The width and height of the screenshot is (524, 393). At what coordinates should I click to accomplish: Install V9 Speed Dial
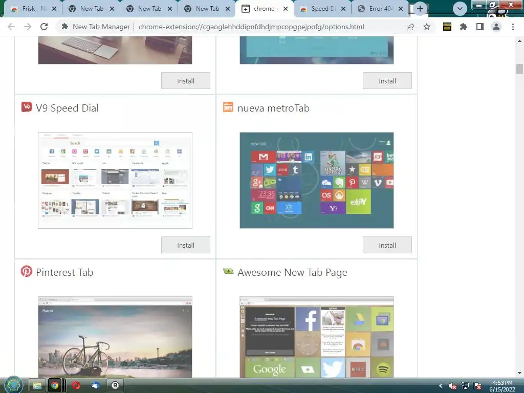click(185, 245)
